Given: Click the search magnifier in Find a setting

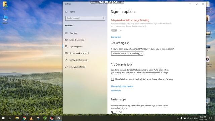Looking at the screenshot, I should pos(103,18).
